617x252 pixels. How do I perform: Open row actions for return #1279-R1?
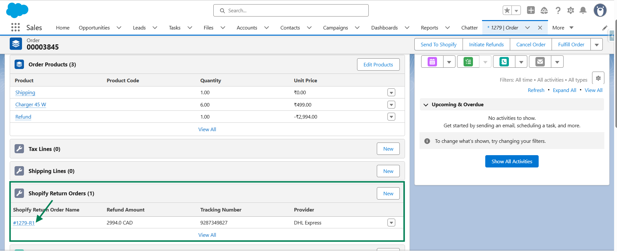[391, 223]
